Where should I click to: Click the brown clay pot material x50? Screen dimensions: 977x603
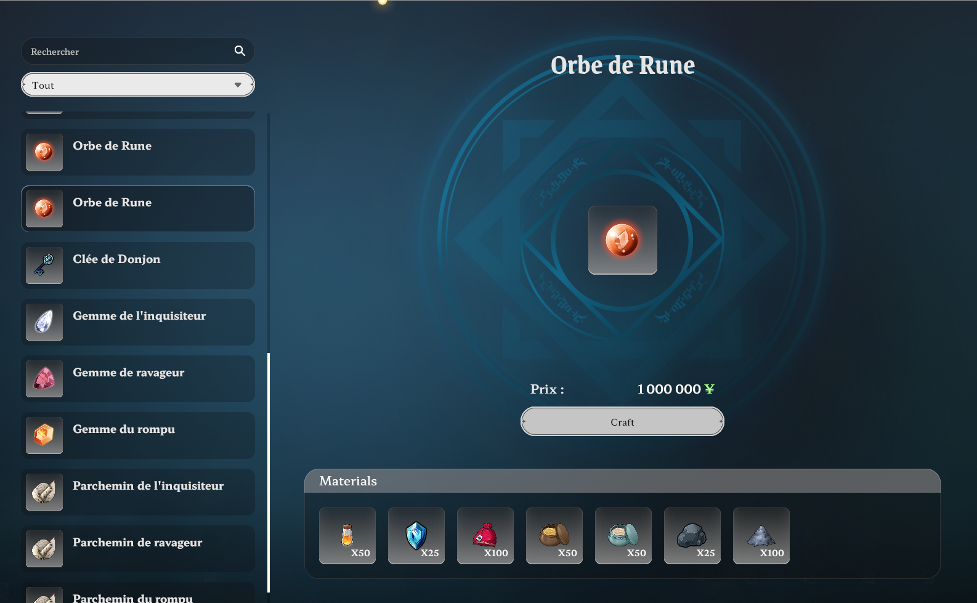(x=554, y=535)
